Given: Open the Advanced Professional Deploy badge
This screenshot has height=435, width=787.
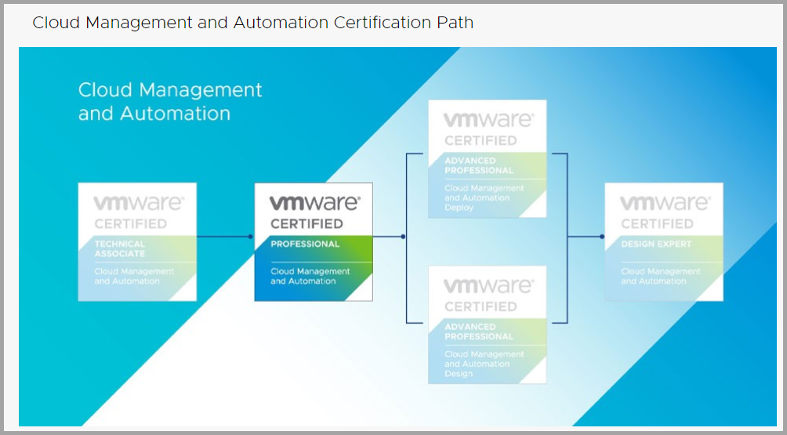Looking at the screenshot, I should point(488,159).
